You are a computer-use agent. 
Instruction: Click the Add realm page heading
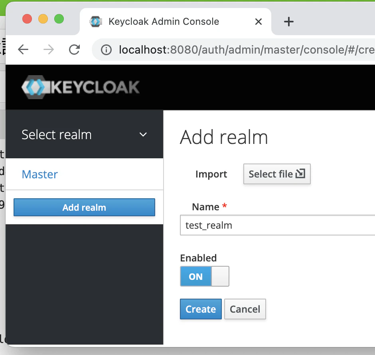tap(224, 138)
